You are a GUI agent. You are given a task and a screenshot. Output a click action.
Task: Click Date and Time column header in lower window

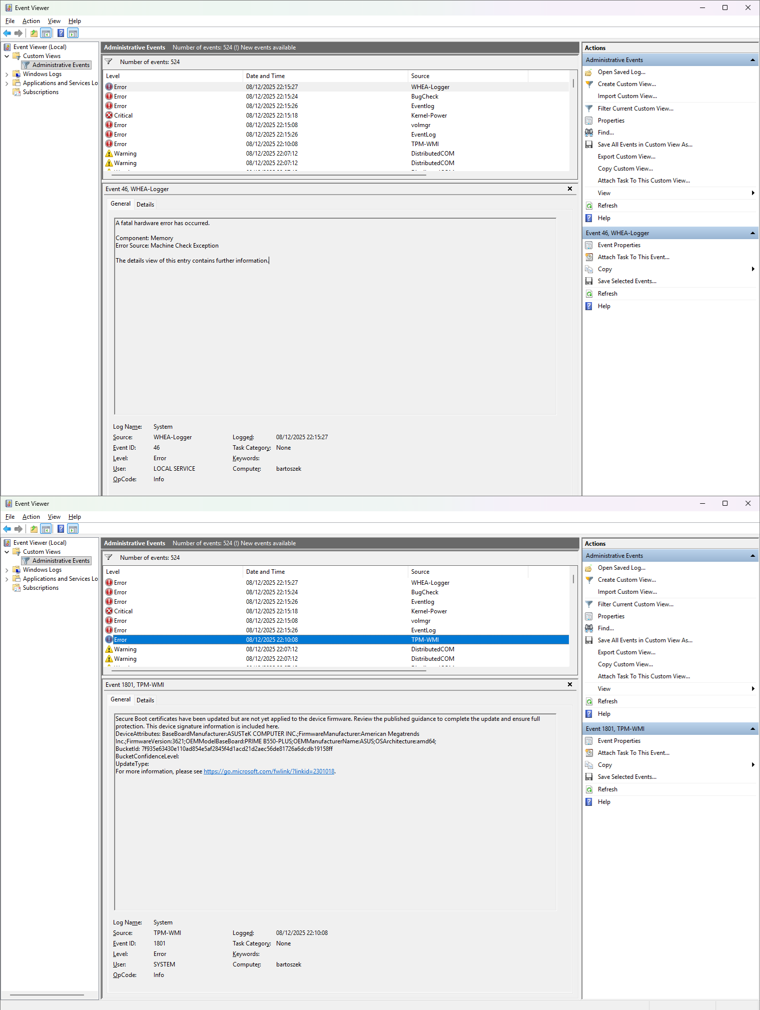[x=326, y=572]
